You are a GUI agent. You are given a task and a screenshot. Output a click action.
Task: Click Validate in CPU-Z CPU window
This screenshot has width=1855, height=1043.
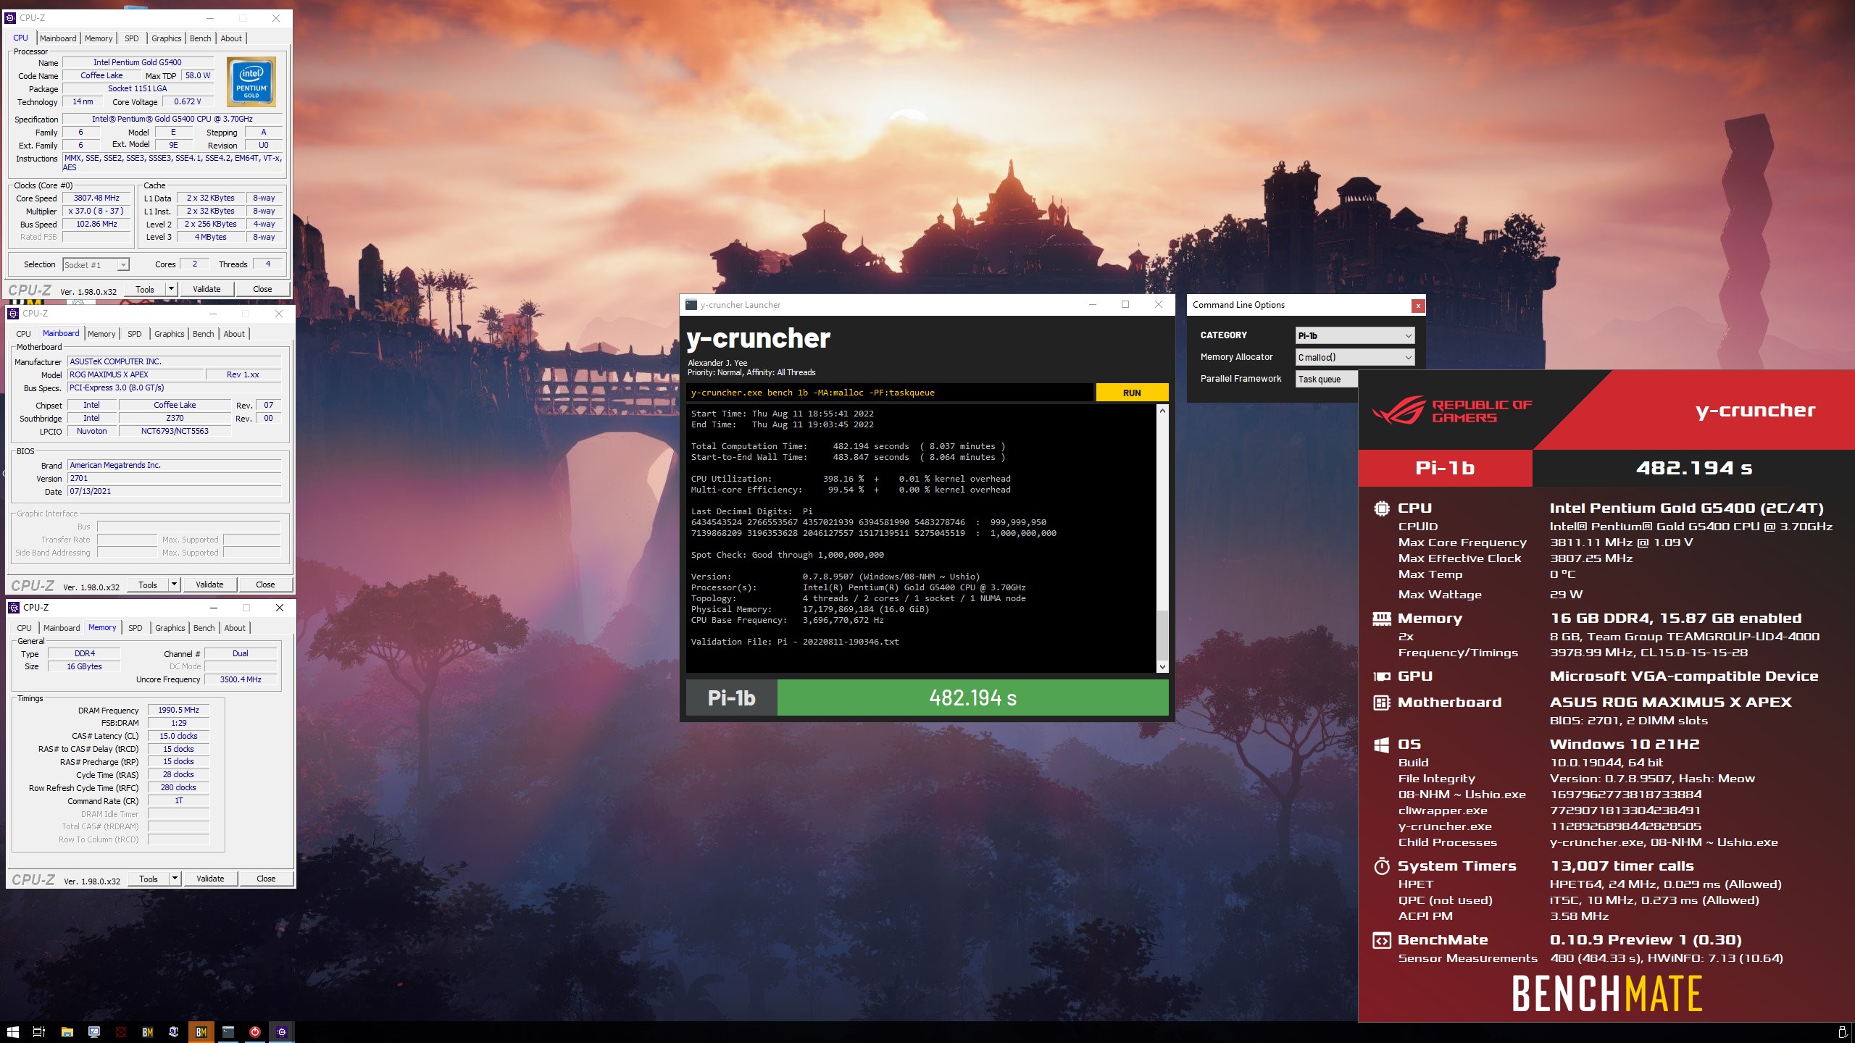207,289
